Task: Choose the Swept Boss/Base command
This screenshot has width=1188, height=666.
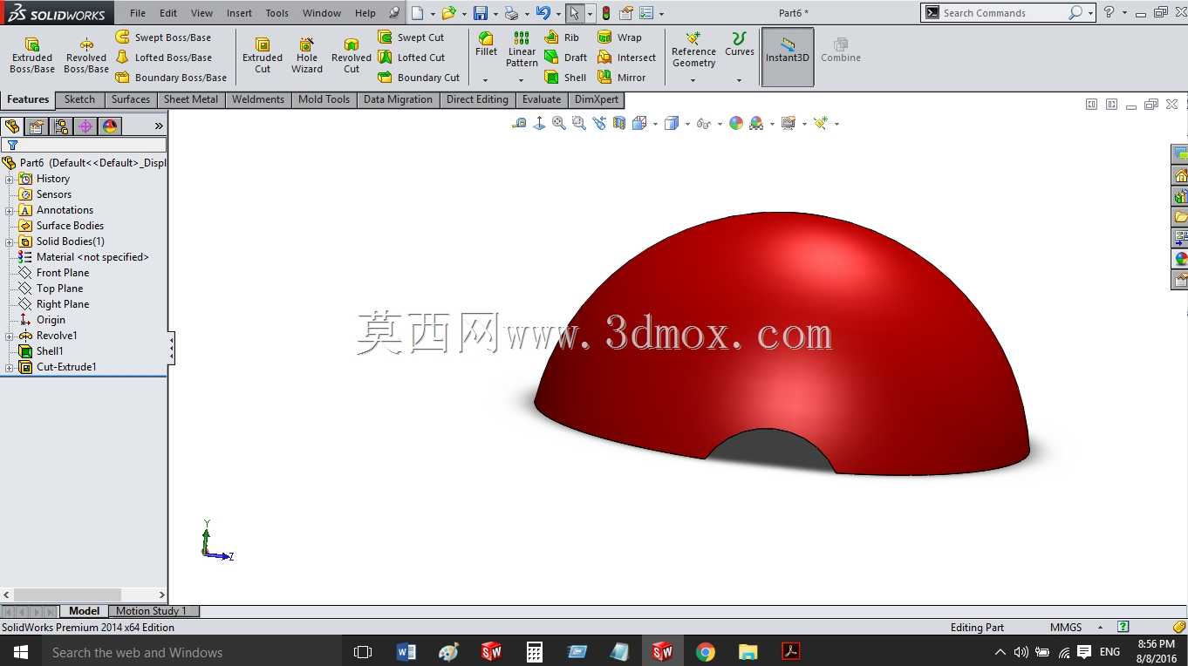Action: tap(163, 37)
